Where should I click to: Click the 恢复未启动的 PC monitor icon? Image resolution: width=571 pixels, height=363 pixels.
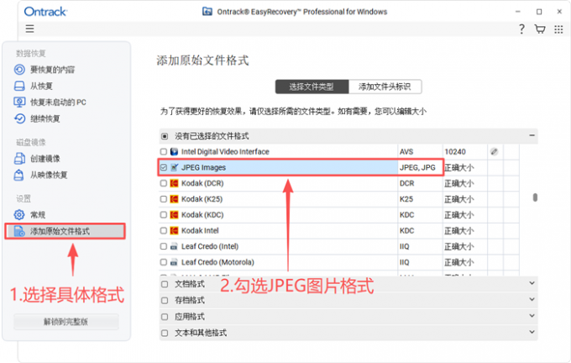(19, 102)
